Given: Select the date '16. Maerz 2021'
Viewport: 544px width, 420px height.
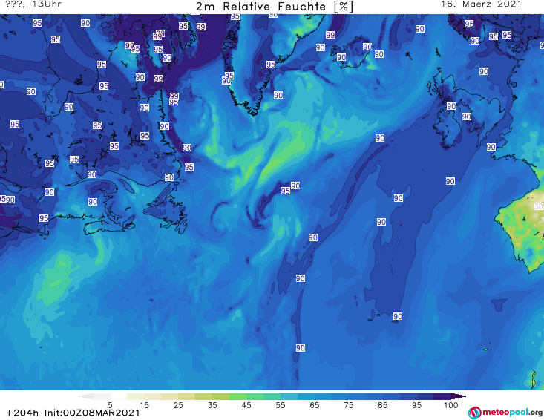Looking at the screenshot, I should pos(481,4).
